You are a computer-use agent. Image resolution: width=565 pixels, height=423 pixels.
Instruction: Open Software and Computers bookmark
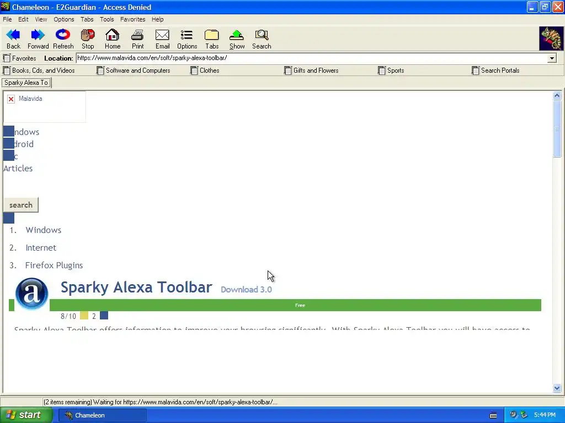tap(134, 70)
